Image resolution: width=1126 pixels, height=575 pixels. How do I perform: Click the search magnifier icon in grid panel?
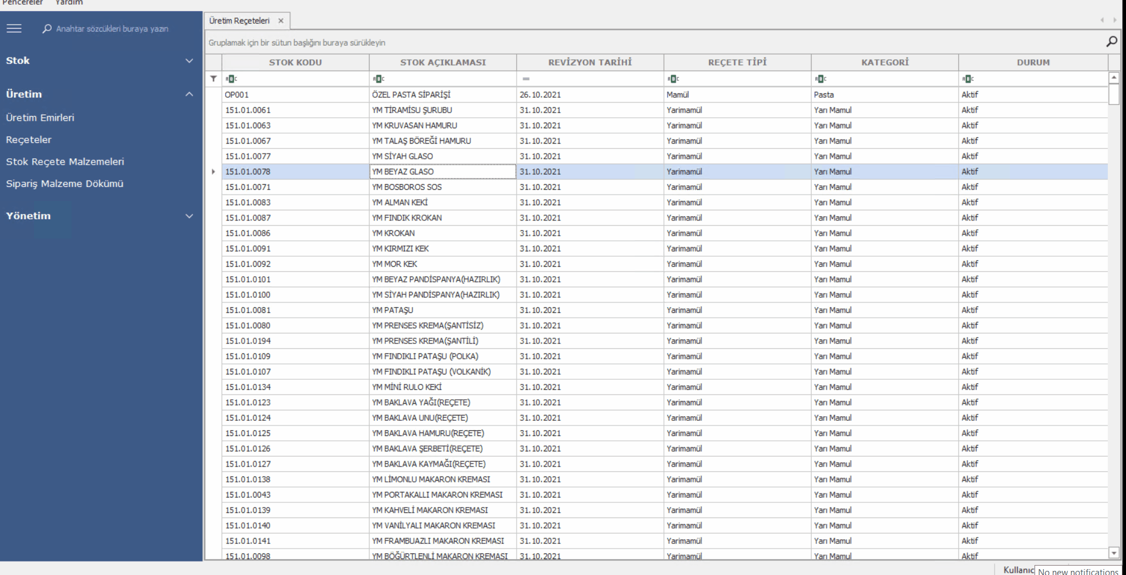coord(1111,42)
